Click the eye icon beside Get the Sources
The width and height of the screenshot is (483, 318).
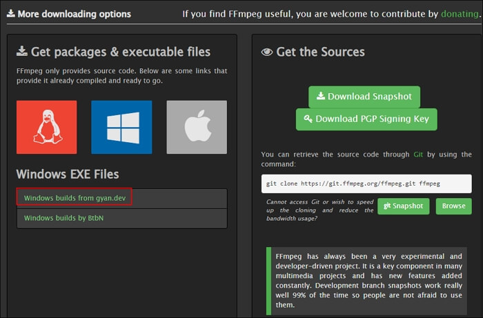[267, 52]
